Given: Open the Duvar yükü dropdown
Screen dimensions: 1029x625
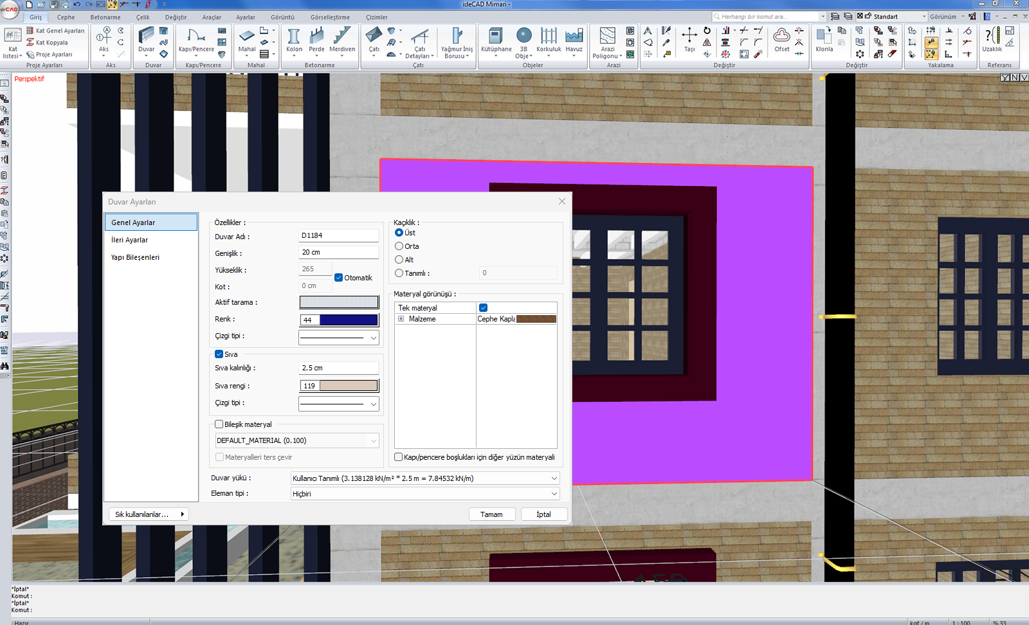Looking at the screenshot, I should [554, 478].
